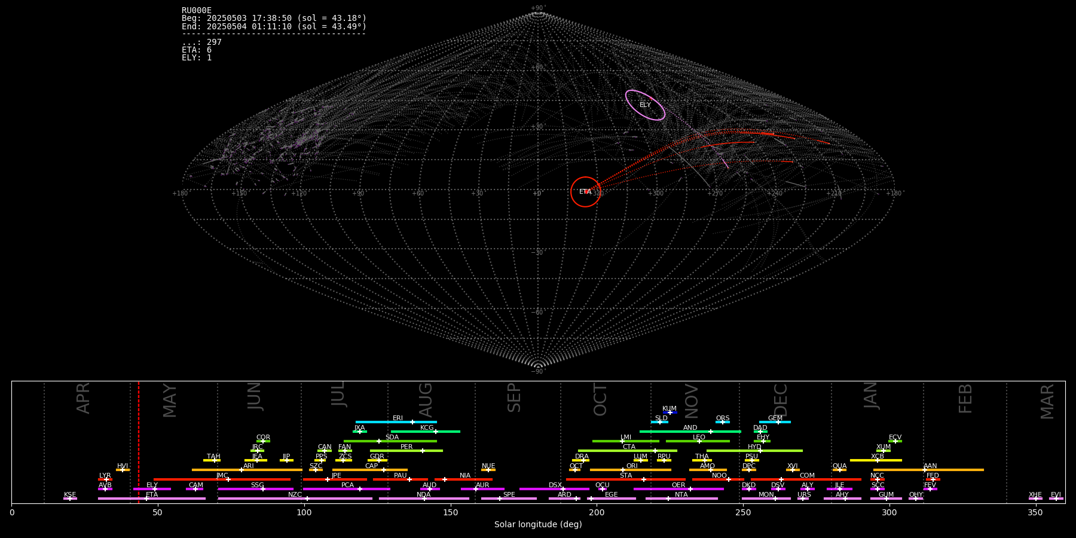
Task: Click the COM shower label in timeline
Action: coord(807,475)
